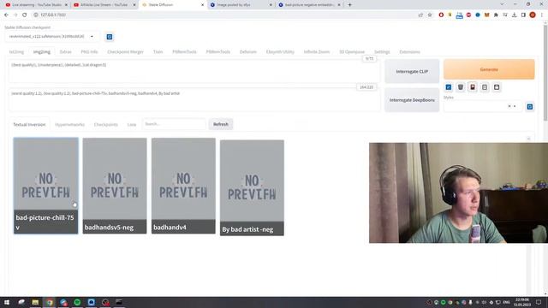Viewport: 548px width, 308px height.
Task: Open the PNG Info tab
Action: pyautogui.click(x=89, y=51)
